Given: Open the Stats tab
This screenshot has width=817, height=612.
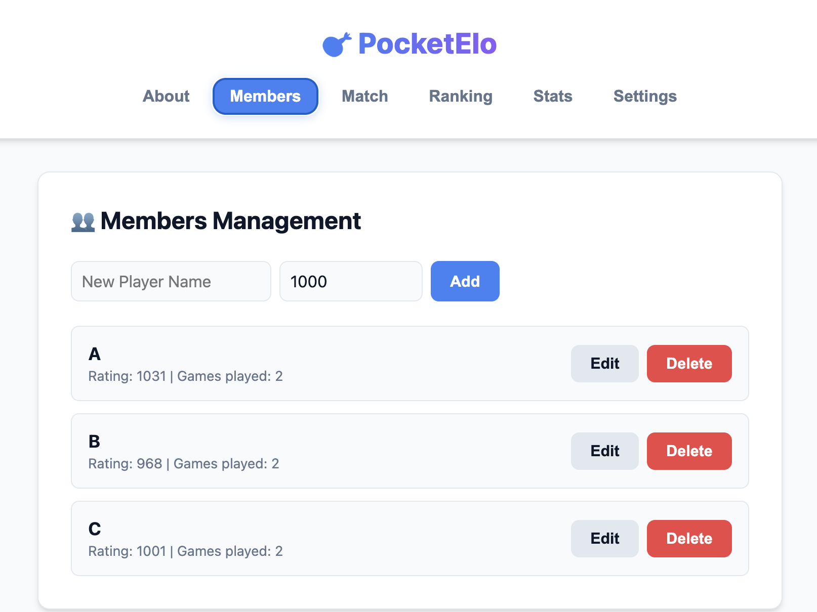Looking at the screenshot, I should [553, 96].
